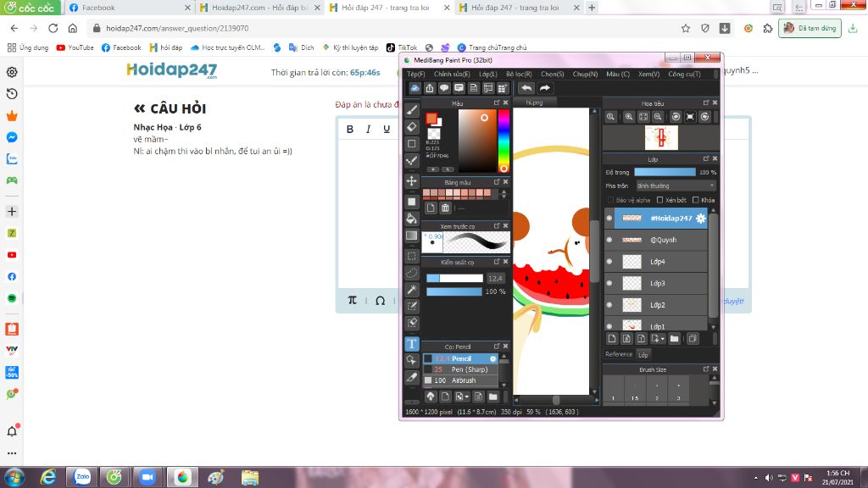Screen dimensions: 868x488
Task: Toggle visibility of @Quynh layer
Action: click(609, 240)
